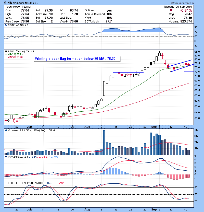Screen dimensions: 204x212
Task: Click the 4M volume axis label
Action: [196, 130]
